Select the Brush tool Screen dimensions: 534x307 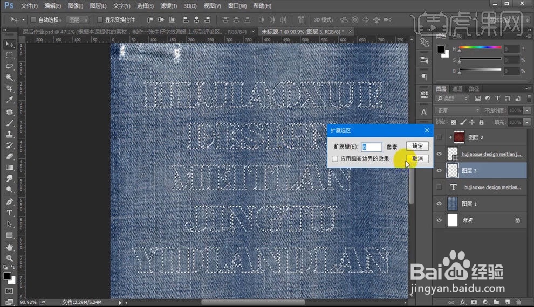10,123
